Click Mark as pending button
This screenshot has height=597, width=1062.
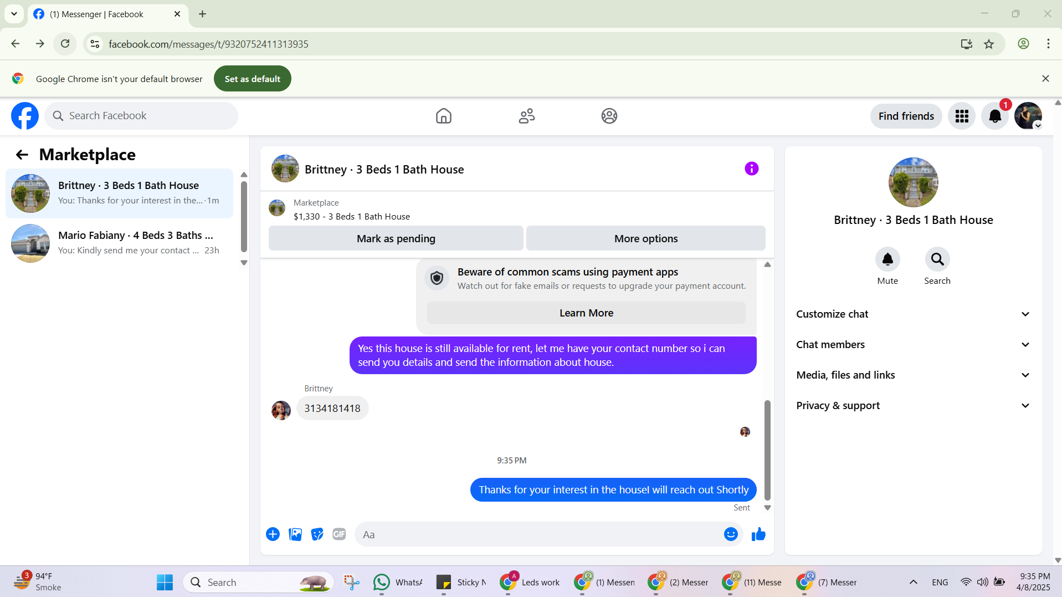[396, 238]
